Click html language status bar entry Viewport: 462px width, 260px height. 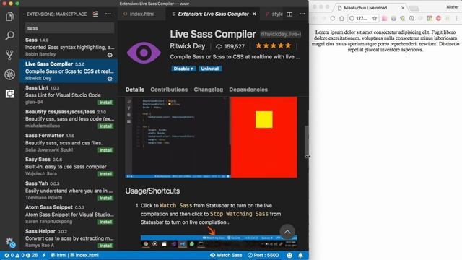click(x=59, y=255)
